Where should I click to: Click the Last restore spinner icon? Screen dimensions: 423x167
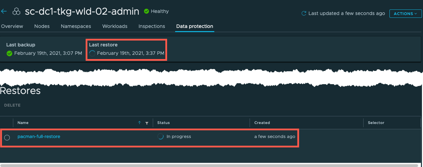click(x=92, y=53)
